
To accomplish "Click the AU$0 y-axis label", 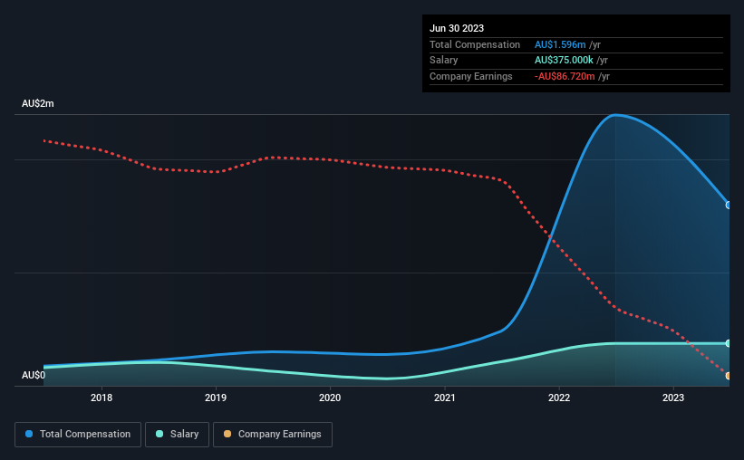I will 34,375.
